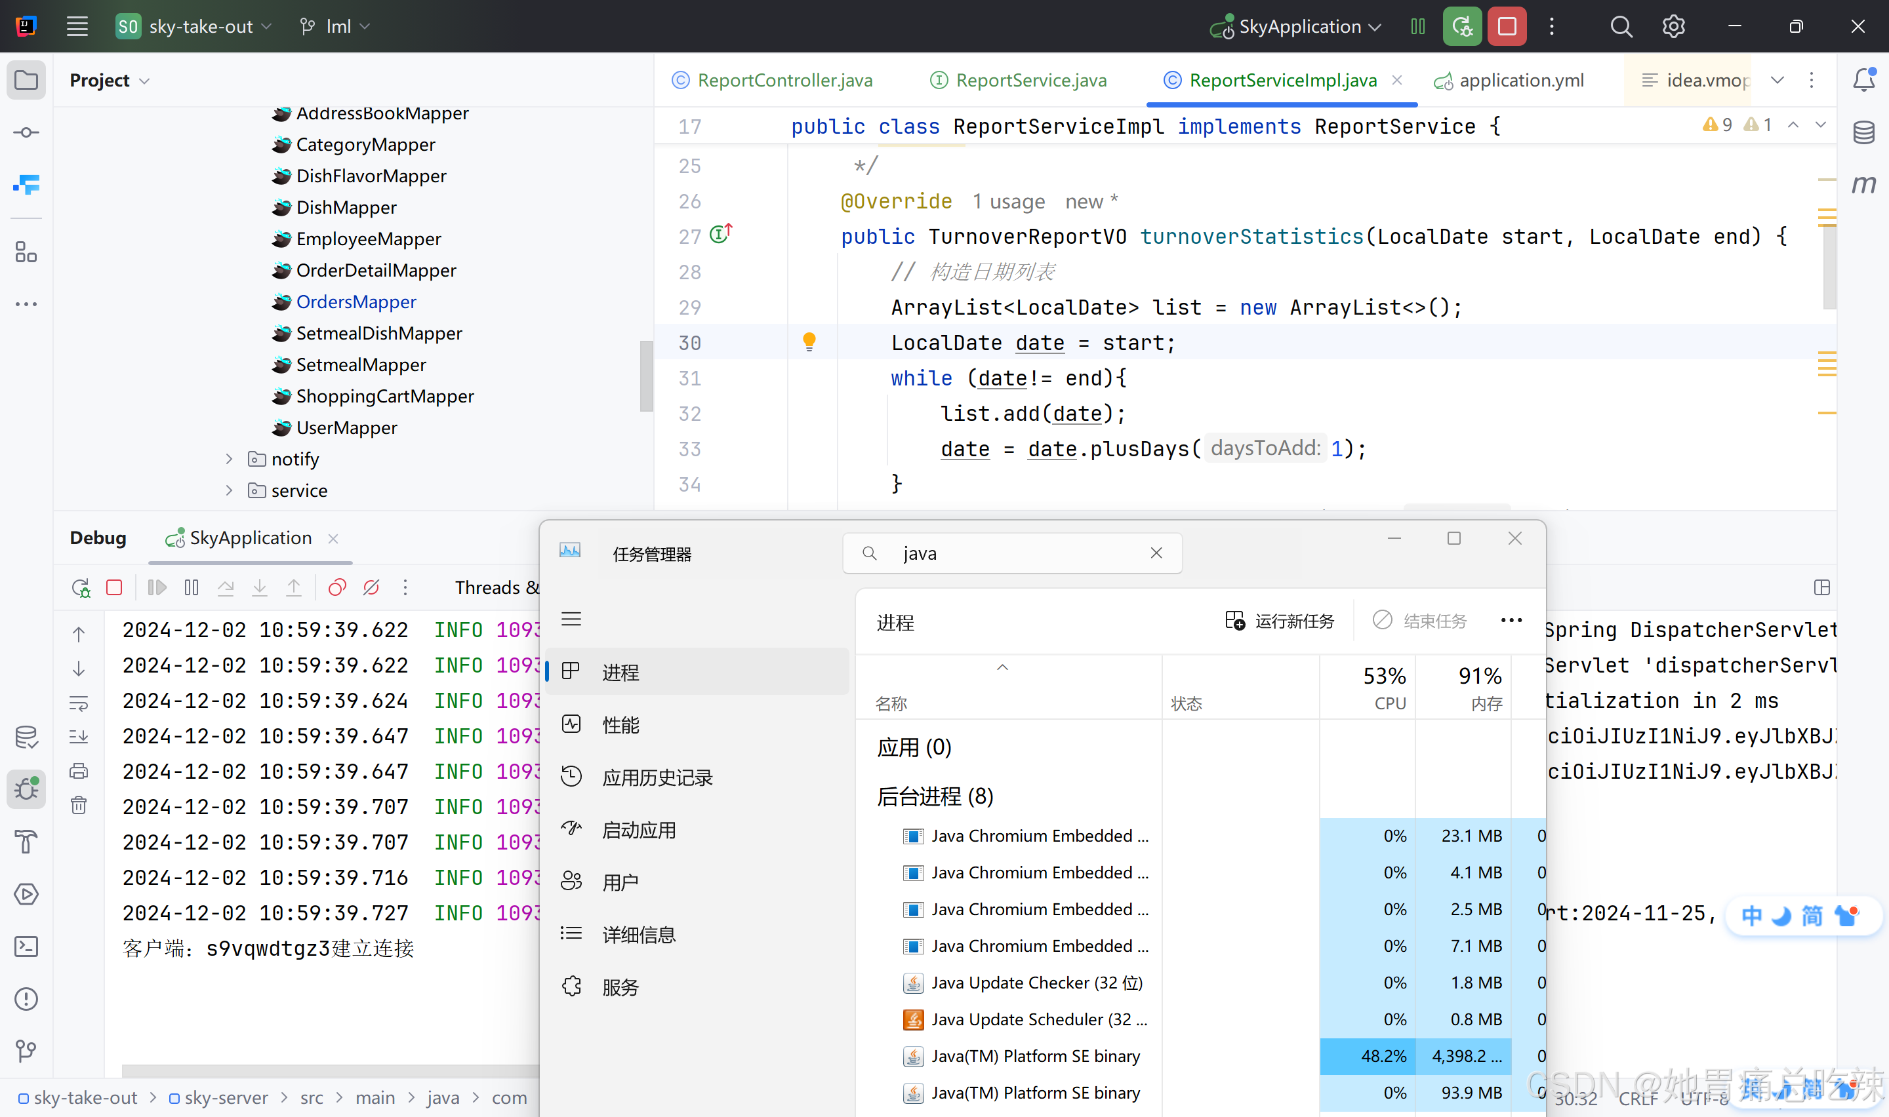Click the project tree vertical scrollbar
This screenshot has width=1889, height=1117.
click(x=645, y=376)
